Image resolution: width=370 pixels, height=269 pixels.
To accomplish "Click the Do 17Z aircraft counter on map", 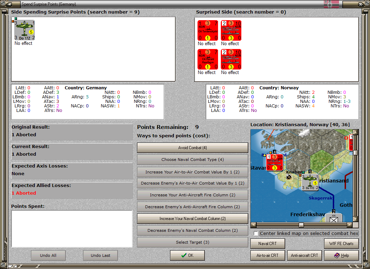I will (310, 182).
